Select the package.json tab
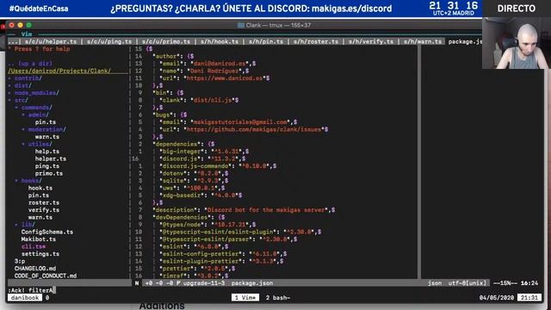551x310 pixels. coord(465,41)
